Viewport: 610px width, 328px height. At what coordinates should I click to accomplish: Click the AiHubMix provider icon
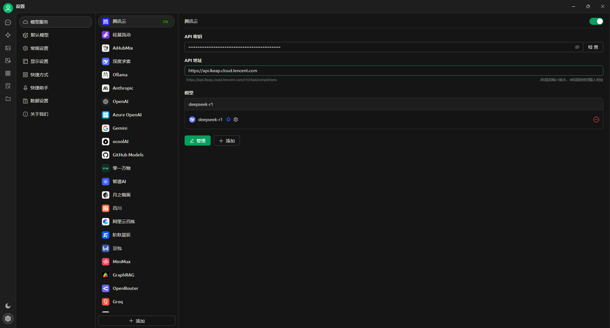[x=105, y=48]
